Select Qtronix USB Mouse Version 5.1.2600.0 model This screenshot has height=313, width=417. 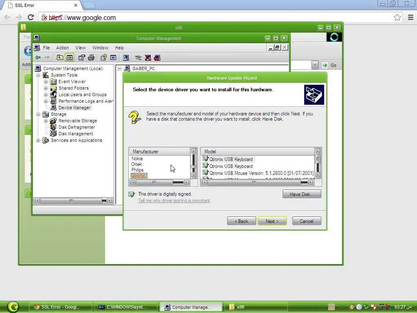[x=261, y=173]
